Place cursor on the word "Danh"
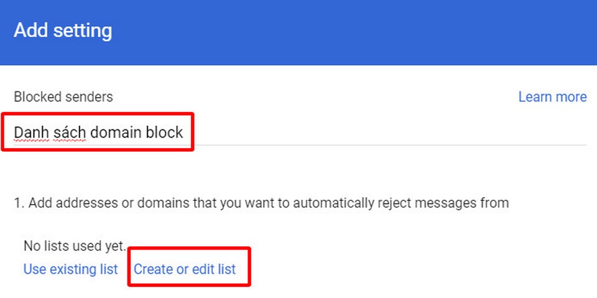The height and width of the screenshot is (298, 597). (31, 132)
